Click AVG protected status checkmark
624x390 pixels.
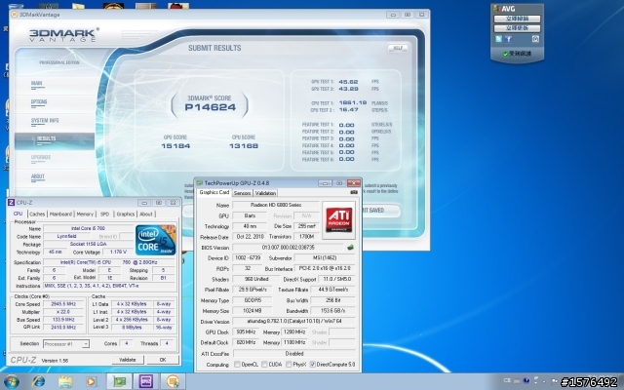[505, 54]
